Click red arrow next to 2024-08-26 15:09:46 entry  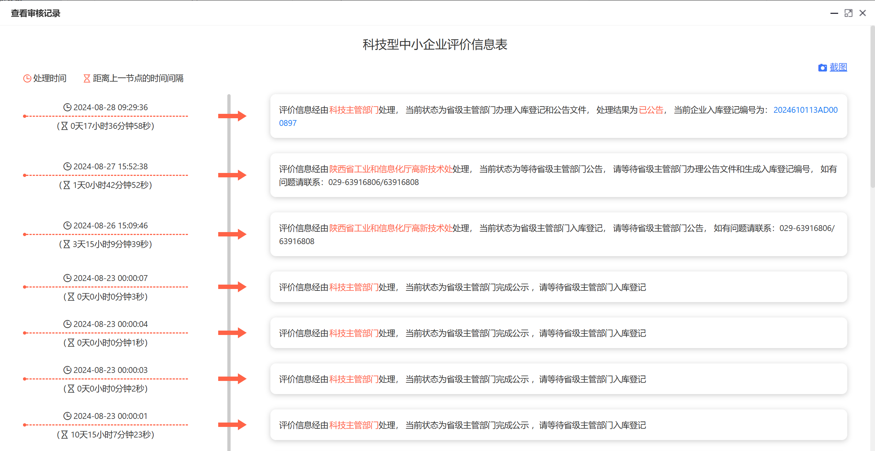[x=232, y=234]
